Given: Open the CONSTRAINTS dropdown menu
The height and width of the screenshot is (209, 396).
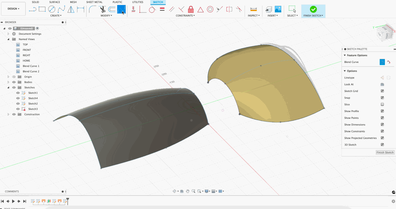Looking at the screenshot, I should tap(185, 15).
